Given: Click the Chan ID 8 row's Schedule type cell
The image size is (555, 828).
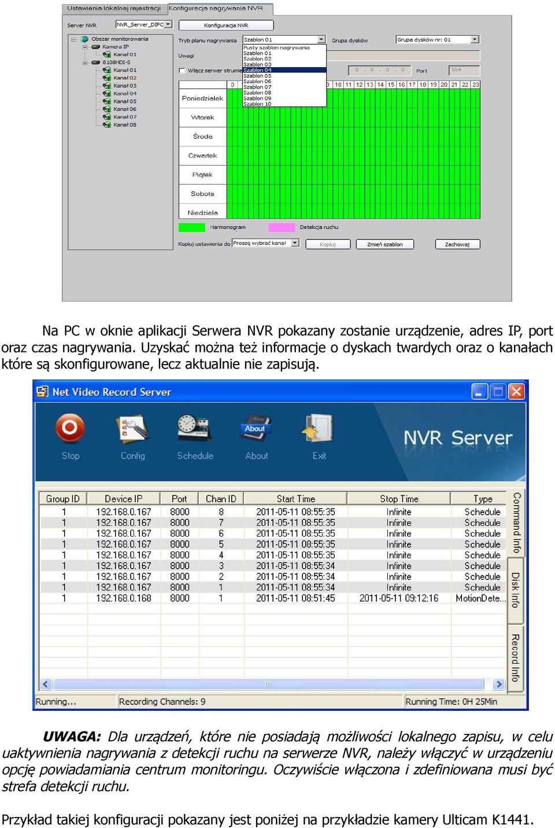Looking at the screenshot, I should click(482, 511).
